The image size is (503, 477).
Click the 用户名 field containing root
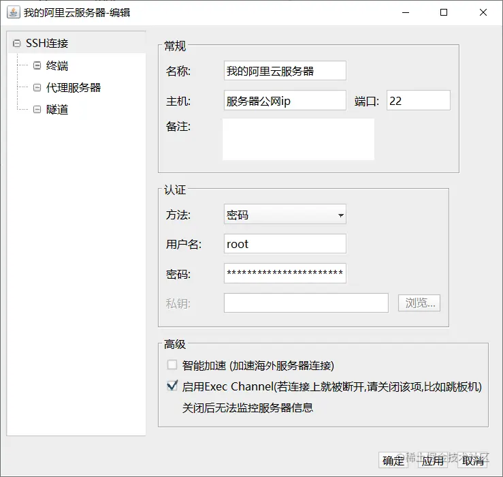click(285, 244)
